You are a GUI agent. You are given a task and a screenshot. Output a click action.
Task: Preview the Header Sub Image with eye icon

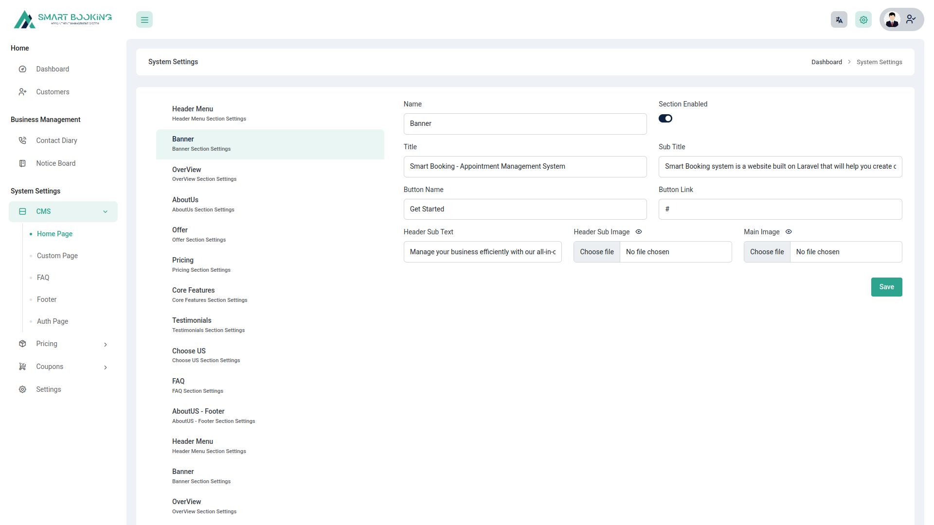(x=638, y=232)
